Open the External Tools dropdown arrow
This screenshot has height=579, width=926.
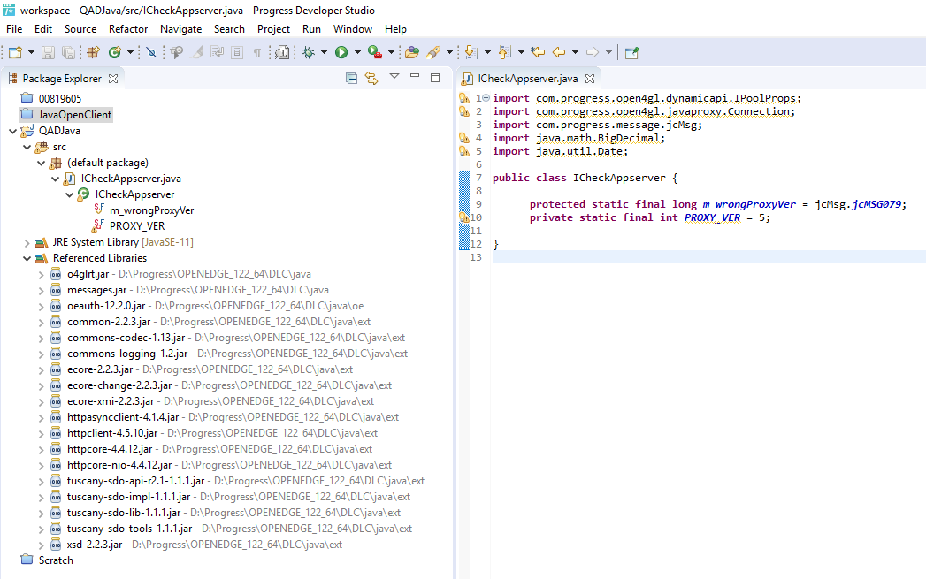[391, 52]
